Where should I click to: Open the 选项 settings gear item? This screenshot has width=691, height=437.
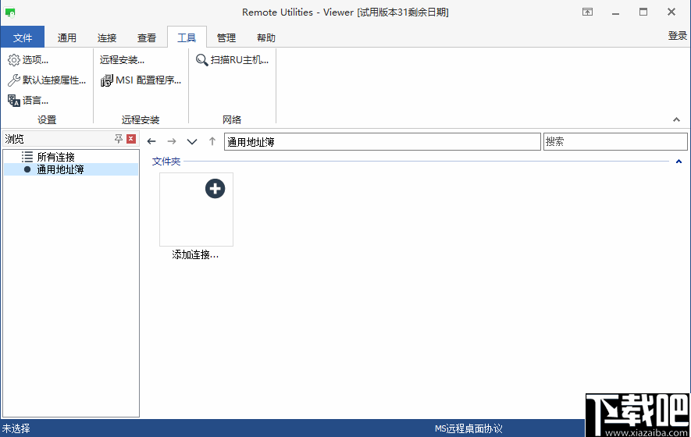click(x=28, y=59)
